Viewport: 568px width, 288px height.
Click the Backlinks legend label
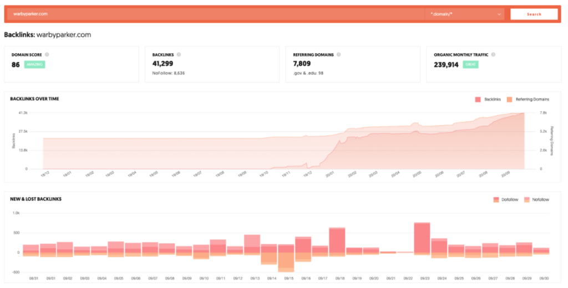click(x=493, y=100)
